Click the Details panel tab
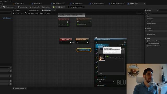The height and width of the screenshot is (94, 167). point(149,10)
